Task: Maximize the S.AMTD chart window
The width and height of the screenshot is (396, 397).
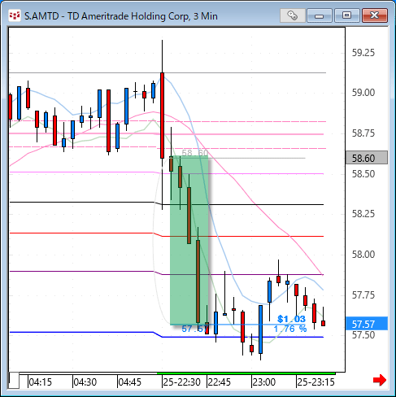Action: (x=346, y=15)
